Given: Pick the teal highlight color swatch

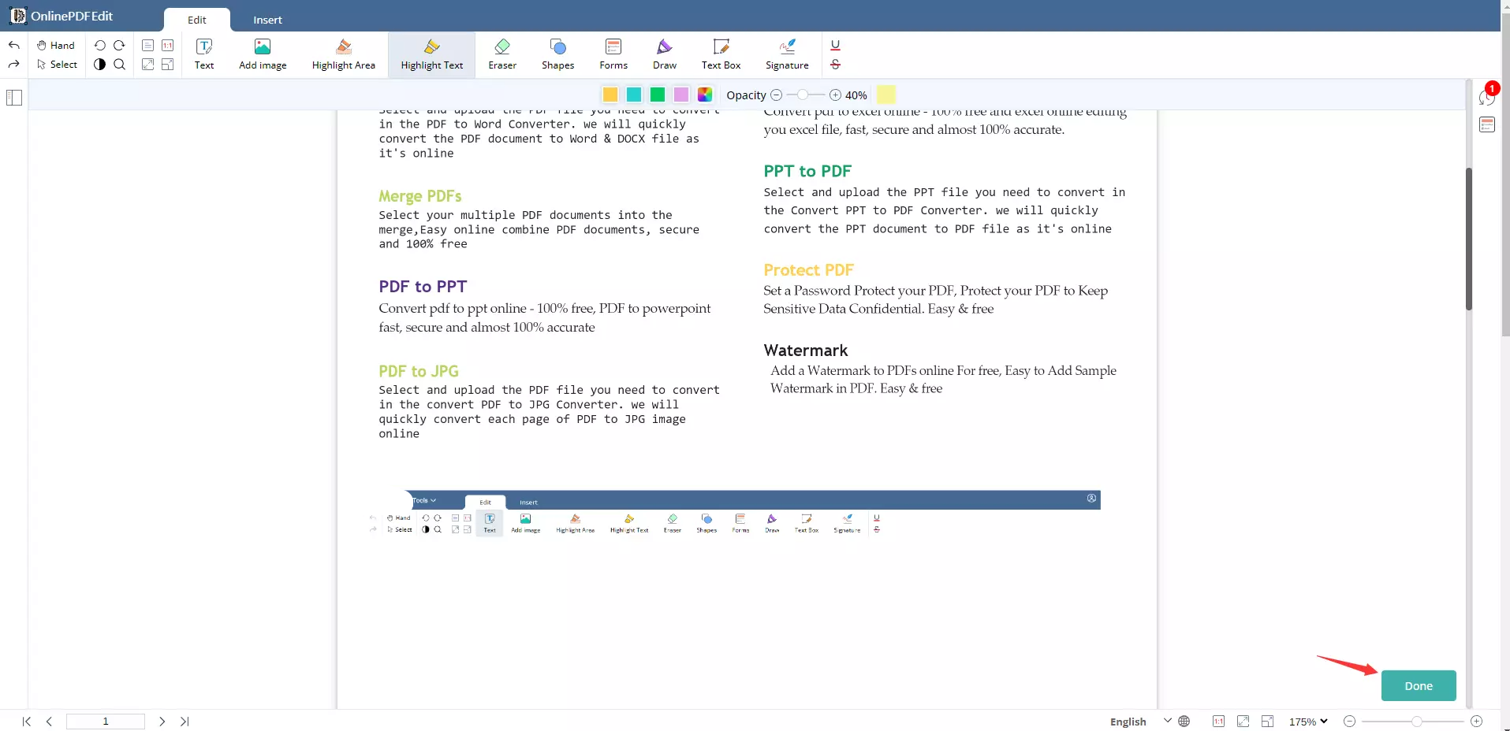Looking at the screenshot, I should (634, 95).
